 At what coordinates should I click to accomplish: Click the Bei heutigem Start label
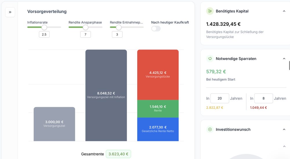click(x=221, y=79)
